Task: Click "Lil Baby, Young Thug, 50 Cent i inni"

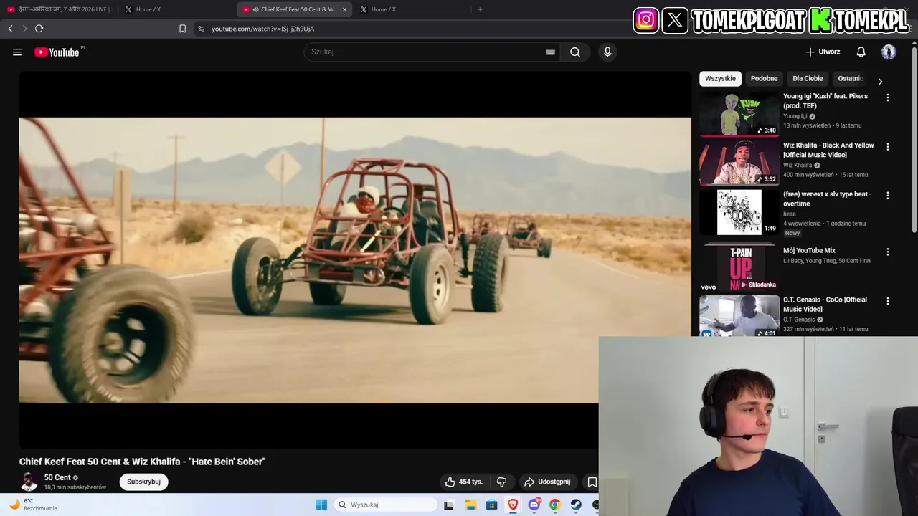Action: (828, 261)
